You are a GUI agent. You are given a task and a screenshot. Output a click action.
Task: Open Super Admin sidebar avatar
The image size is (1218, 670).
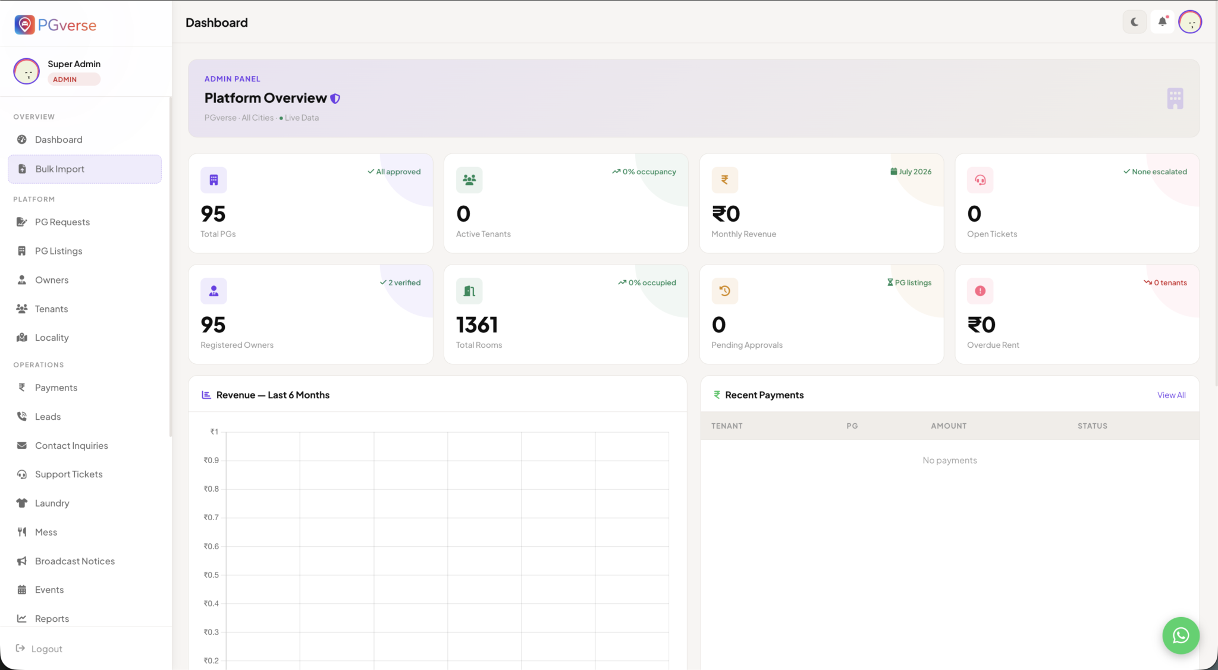26,71
